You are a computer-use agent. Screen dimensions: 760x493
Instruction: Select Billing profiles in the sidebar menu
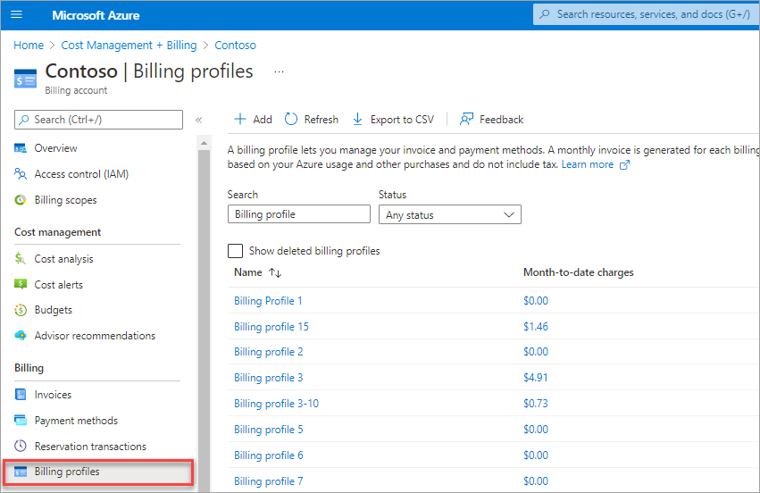67,472
